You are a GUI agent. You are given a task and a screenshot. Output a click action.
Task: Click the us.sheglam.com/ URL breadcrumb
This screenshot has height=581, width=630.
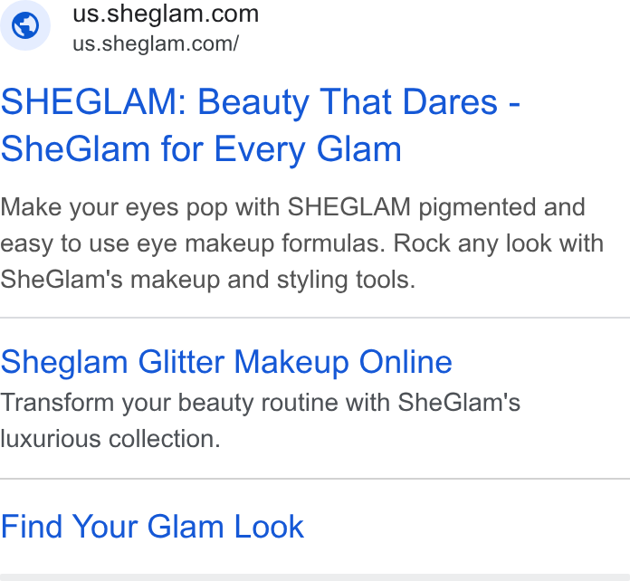156,43
